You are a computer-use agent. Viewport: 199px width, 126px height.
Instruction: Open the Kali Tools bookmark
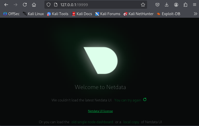click(58, 14)
